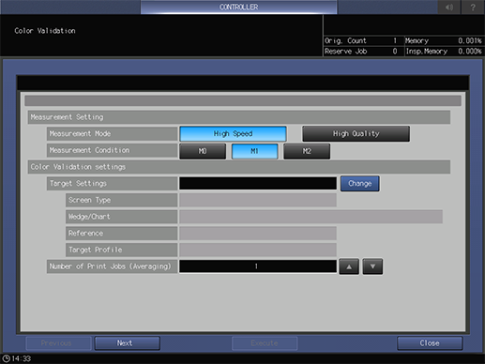Click the Measurement Setting heading
Image resolution: width=485 pixels, height=364 pixels.
click(x=239, y=117)
